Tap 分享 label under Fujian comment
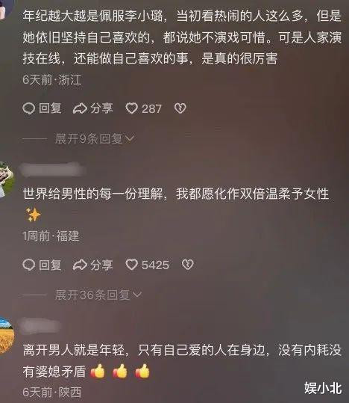 click(101, 265)
